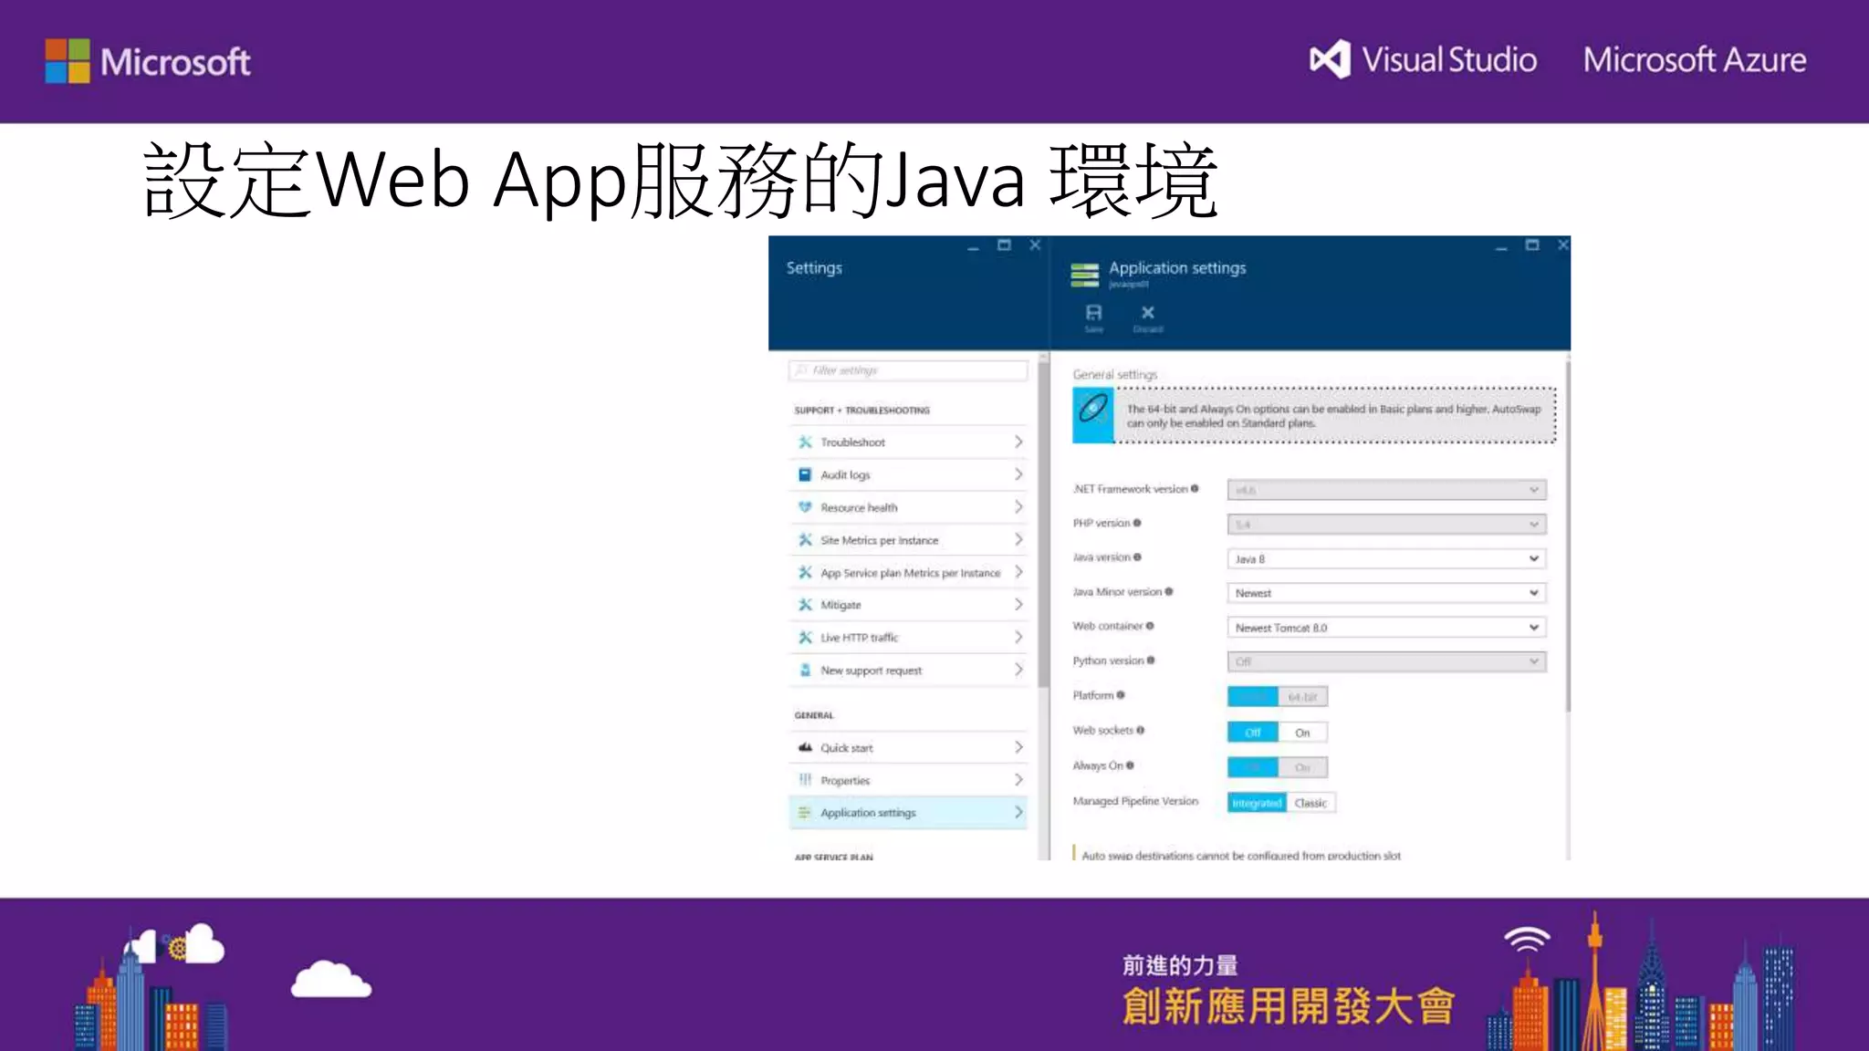Open the Mitigate settings item

coord(908,605)
